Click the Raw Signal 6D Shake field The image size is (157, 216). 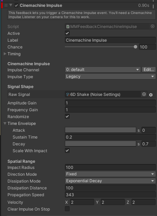103,95
